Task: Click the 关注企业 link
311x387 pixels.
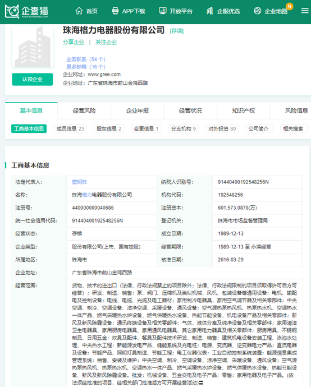Action: [106, 42]
